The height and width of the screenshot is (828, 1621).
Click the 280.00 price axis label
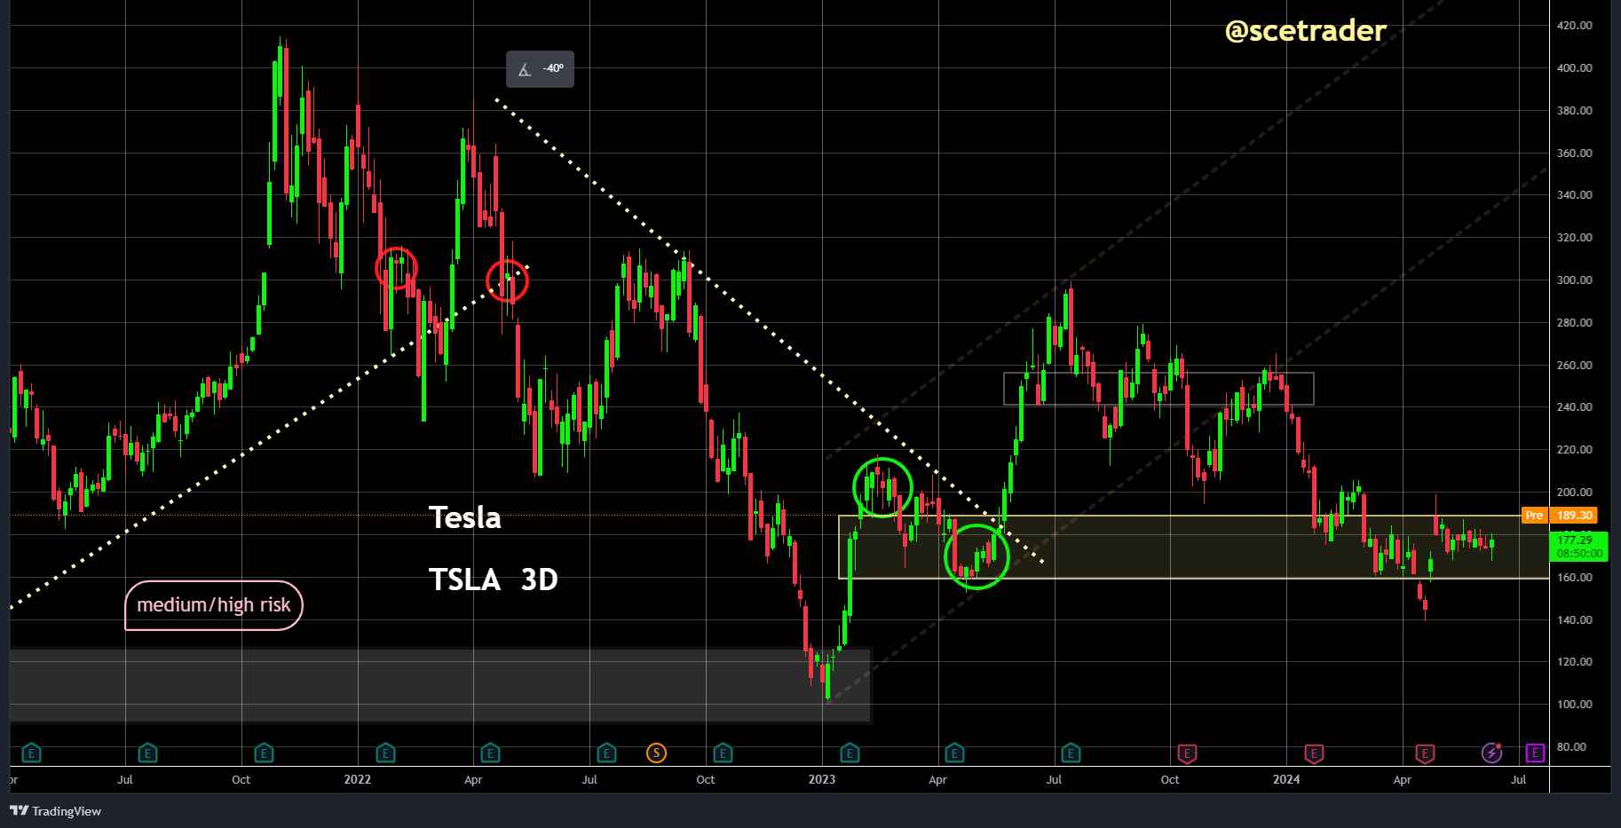[1575, 323]
